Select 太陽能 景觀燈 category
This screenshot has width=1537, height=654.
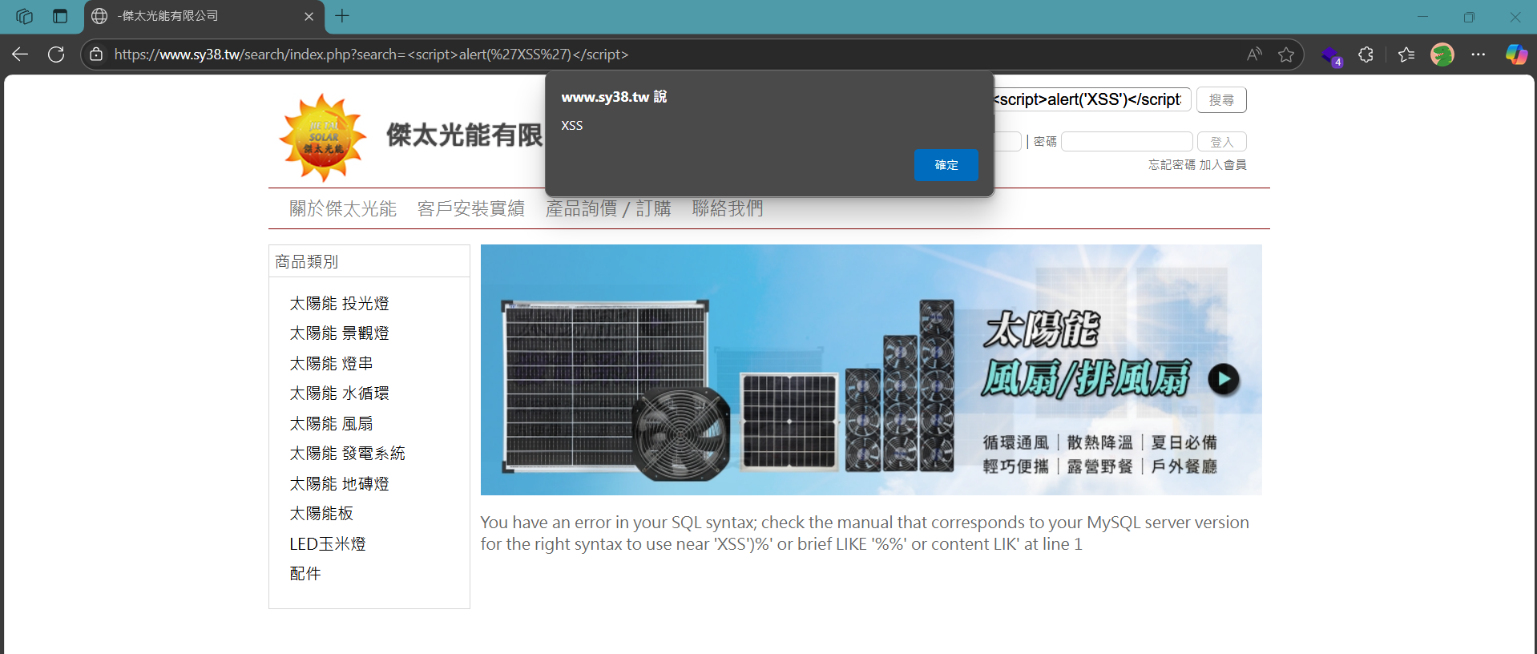point(339,333)
